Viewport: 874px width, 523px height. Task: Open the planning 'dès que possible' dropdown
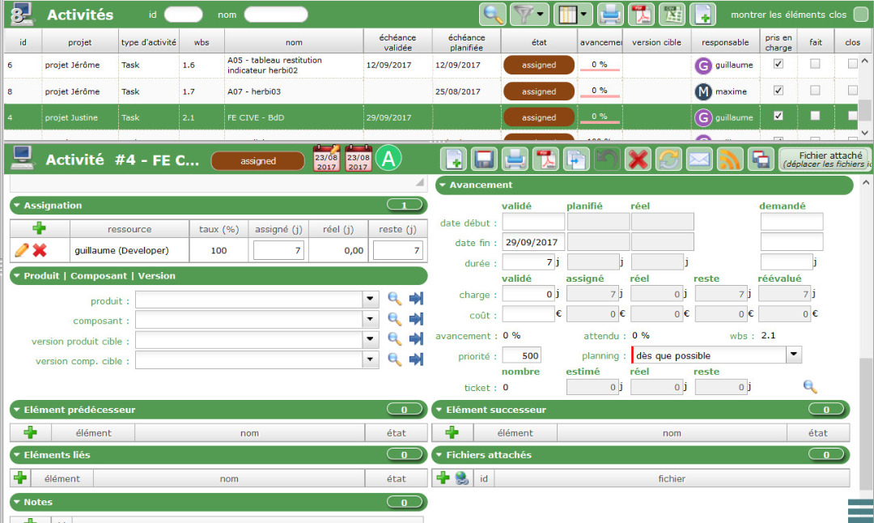[x=793, y=355]
